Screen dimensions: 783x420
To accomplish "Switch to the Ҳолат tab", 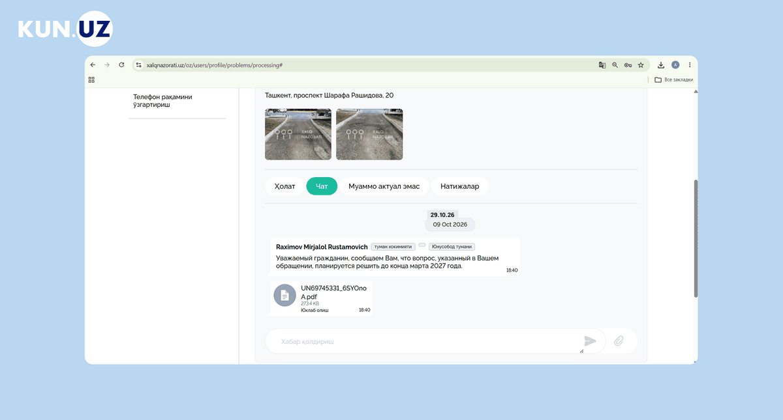I will pyautogui.click(x=284, y=186).
